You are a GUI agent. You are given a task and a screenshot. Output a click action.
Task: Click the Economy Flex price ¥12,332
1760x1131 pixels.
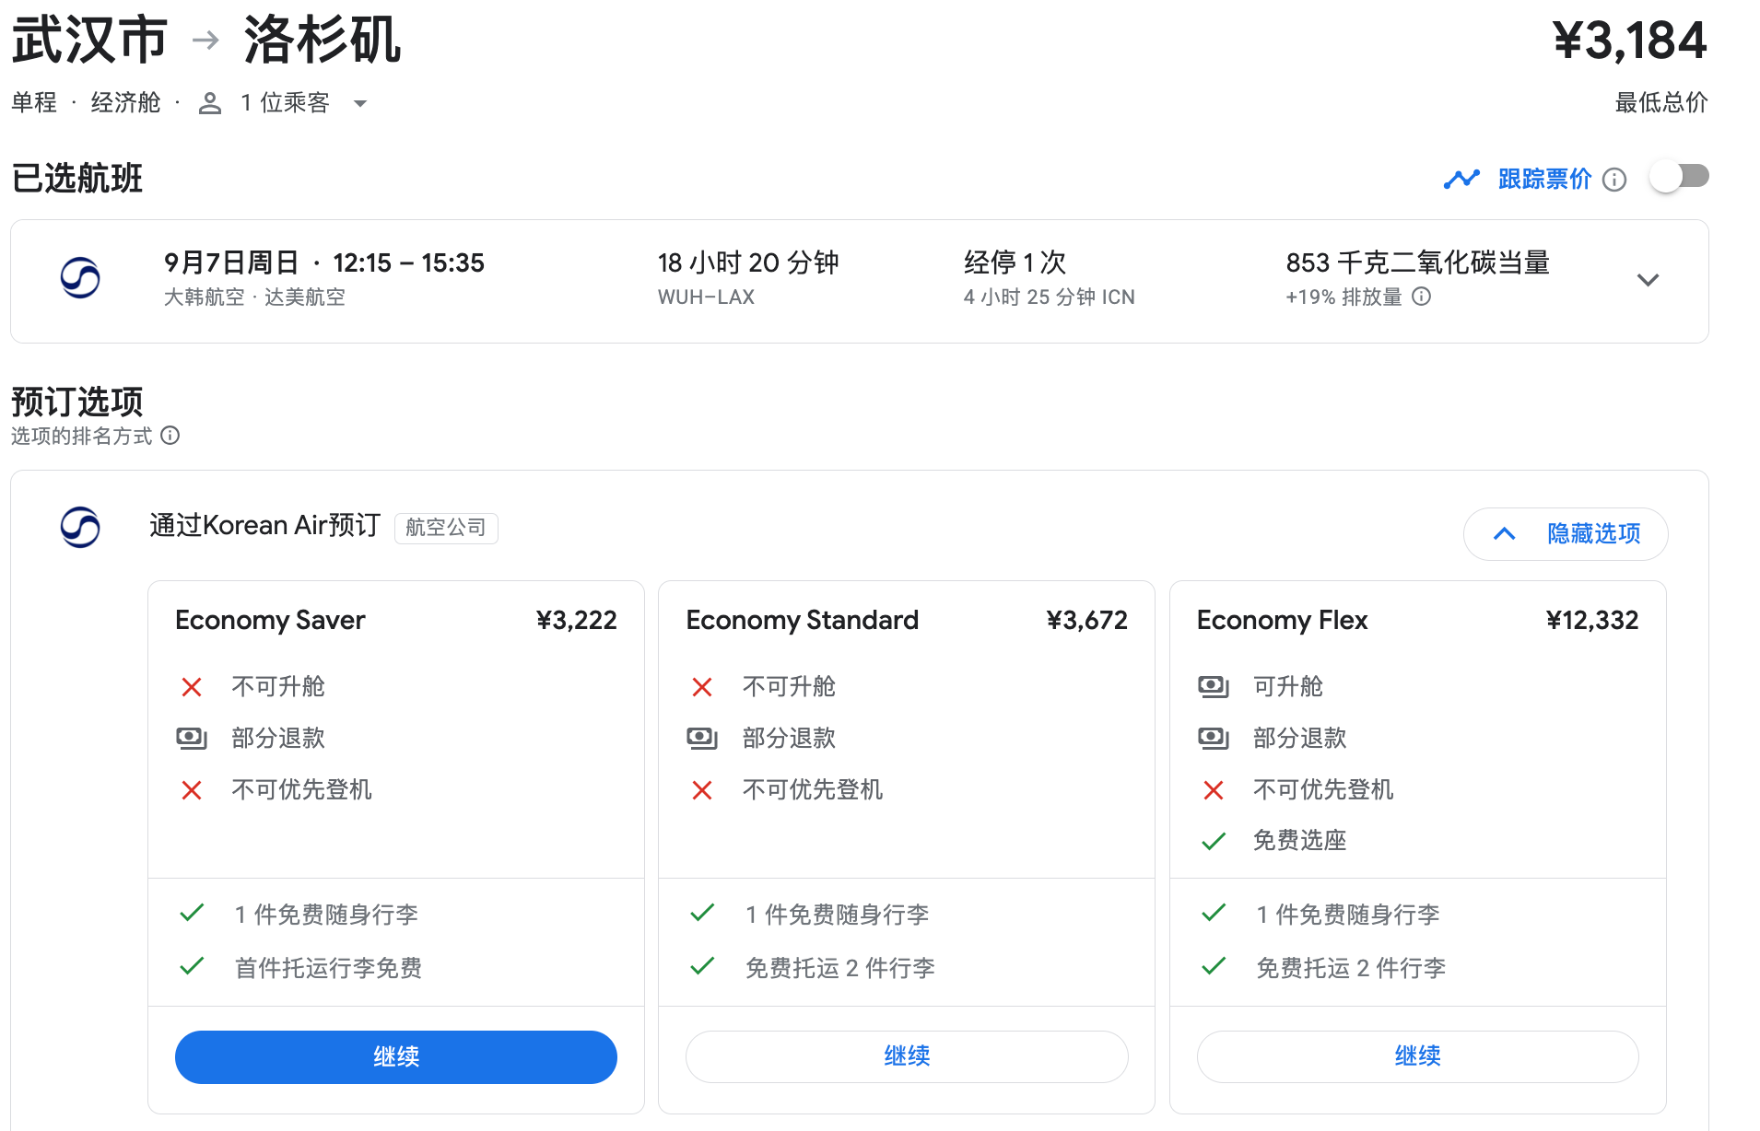[1591, 620]
